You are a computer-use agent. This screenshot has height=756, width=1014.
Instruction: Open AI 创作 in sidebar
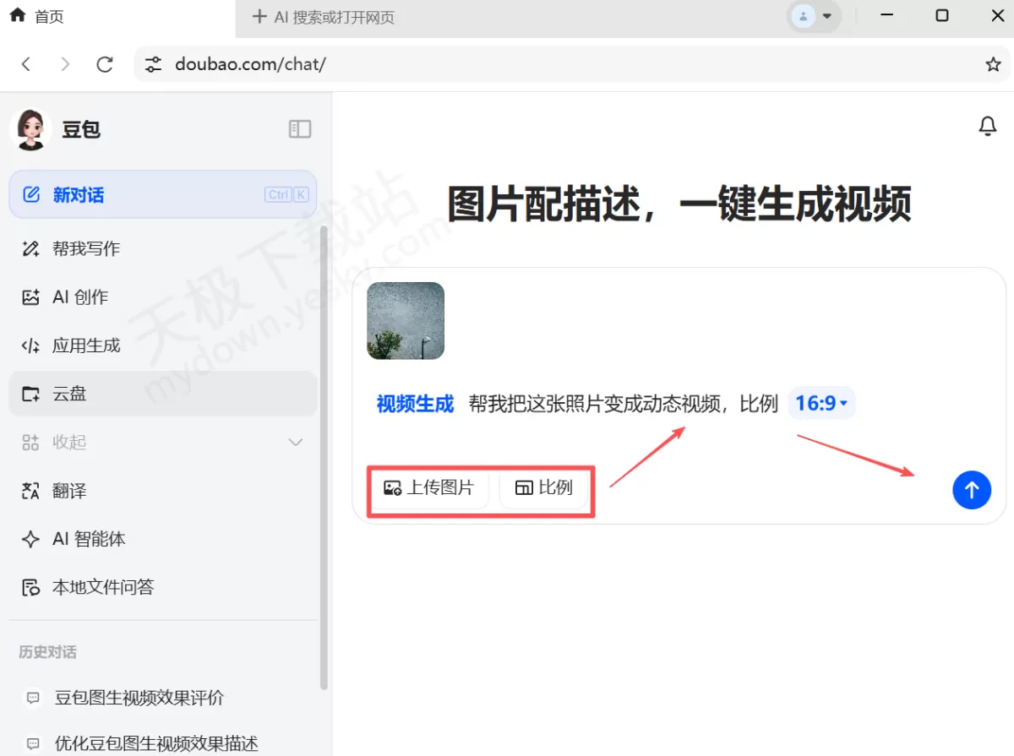tap(163, 297)
